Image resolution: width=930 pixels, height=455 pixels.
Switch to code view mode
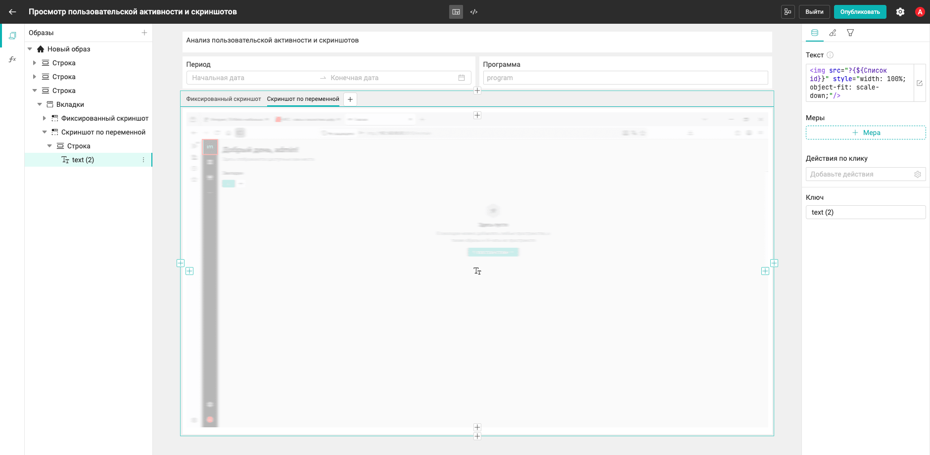click(x=474, y=12)
